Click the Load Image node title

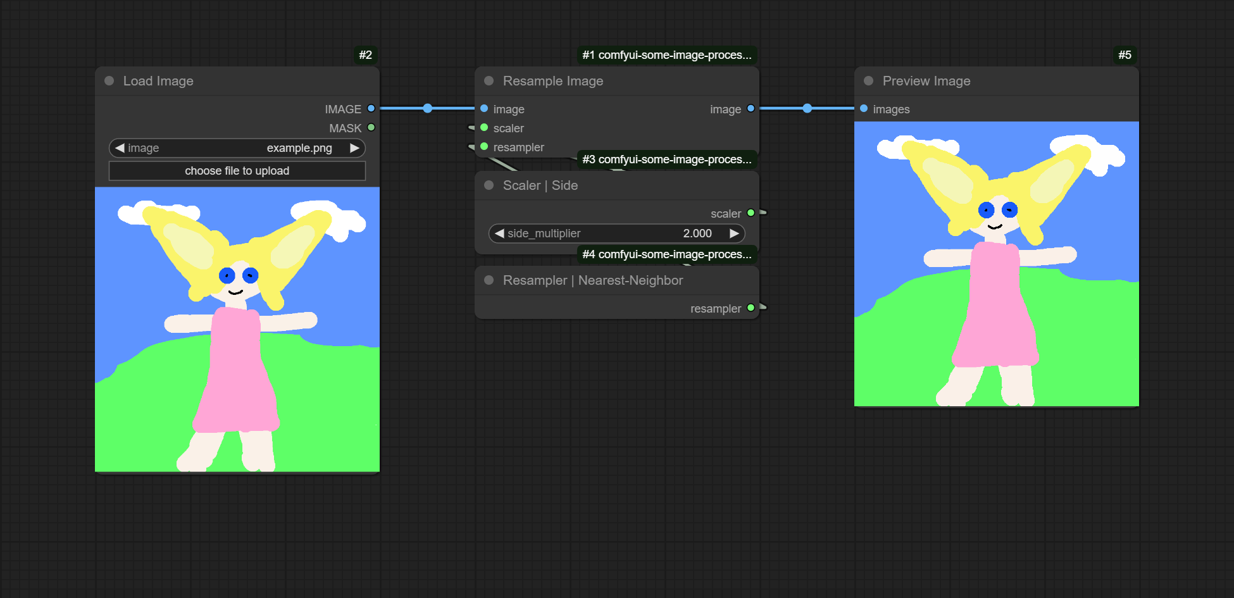[x=158, y=81]
